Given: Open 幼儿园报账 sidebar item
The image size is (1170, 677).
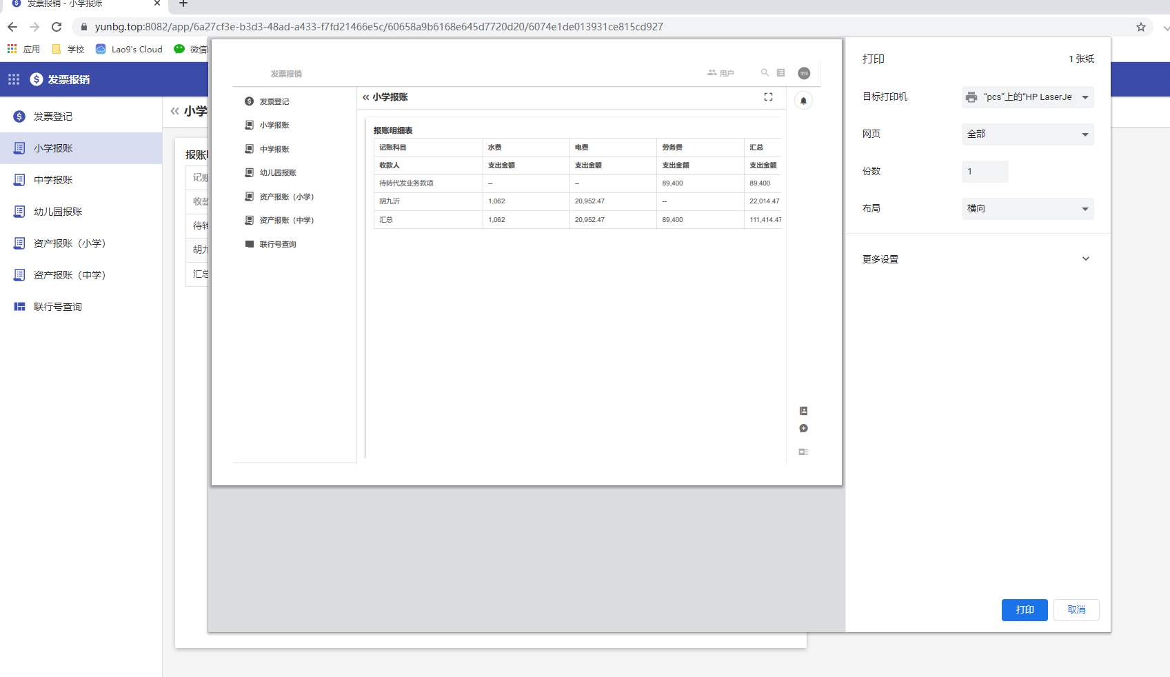Looking at the screenshot, I should coord(58,212).
